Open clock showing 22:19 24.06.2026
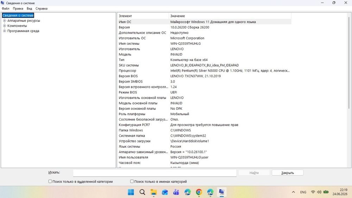Viewport: 352px width, 198px height. (340, 192)
